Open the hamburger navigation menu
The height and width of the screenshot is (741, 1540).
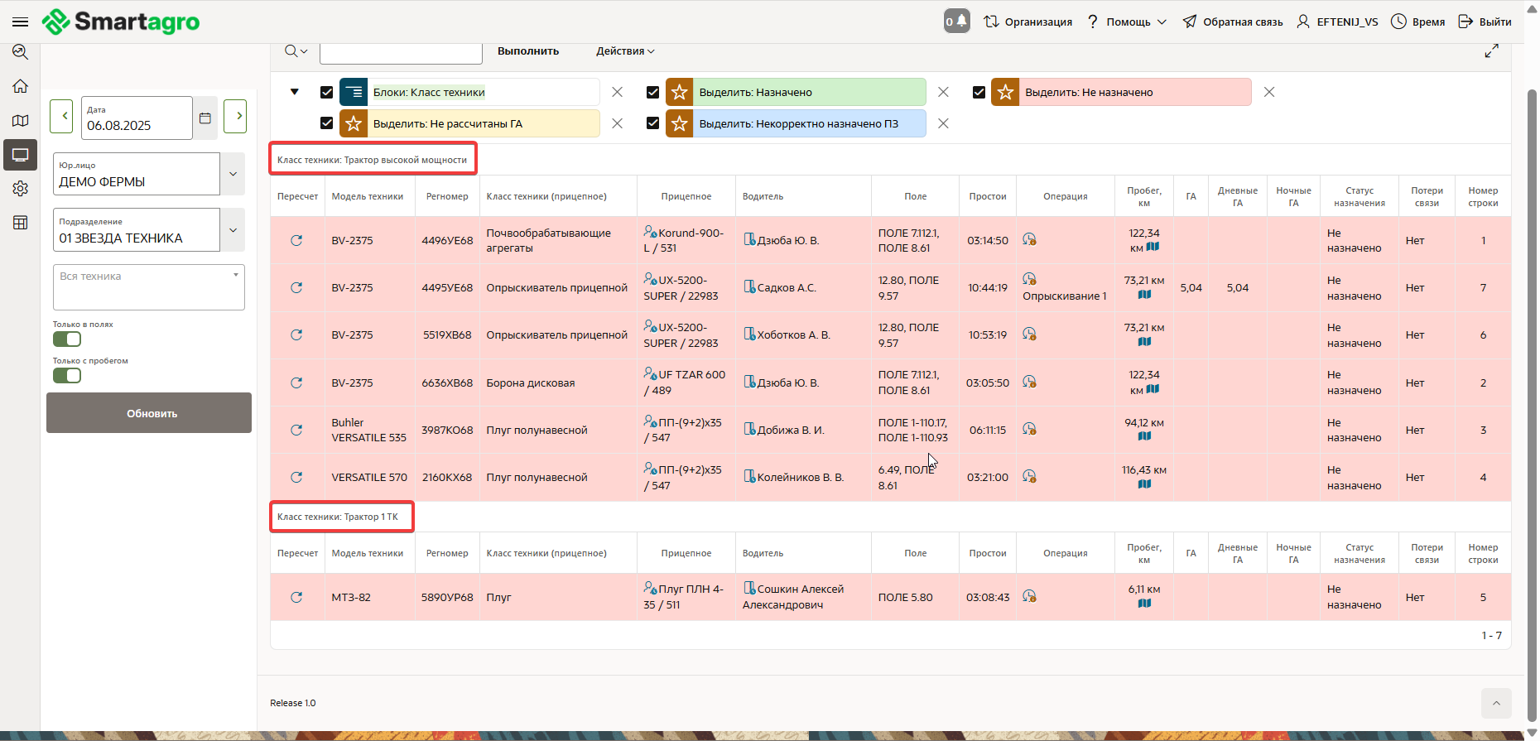(20, 22)
